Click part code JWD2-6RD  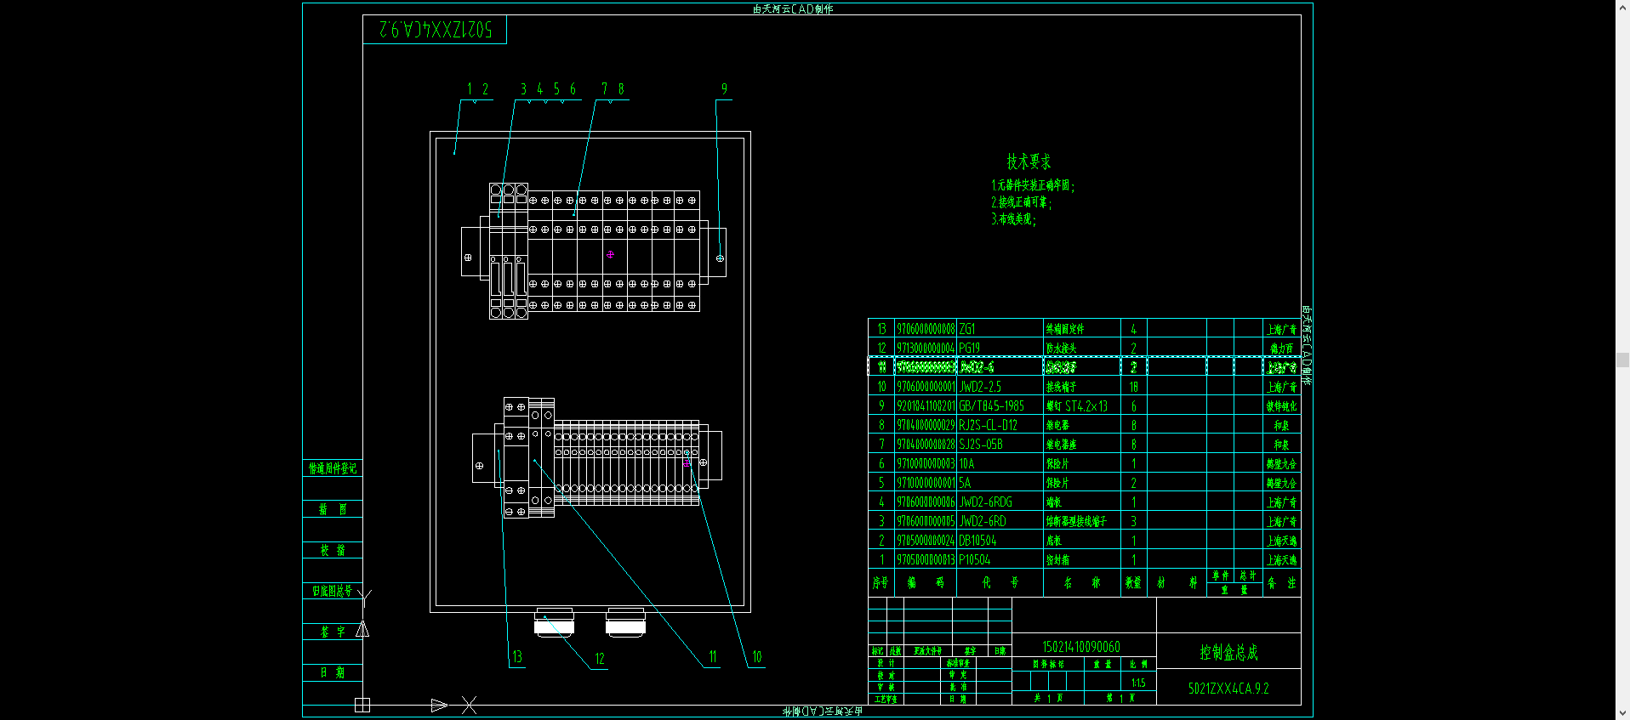(x=982, y=521)
